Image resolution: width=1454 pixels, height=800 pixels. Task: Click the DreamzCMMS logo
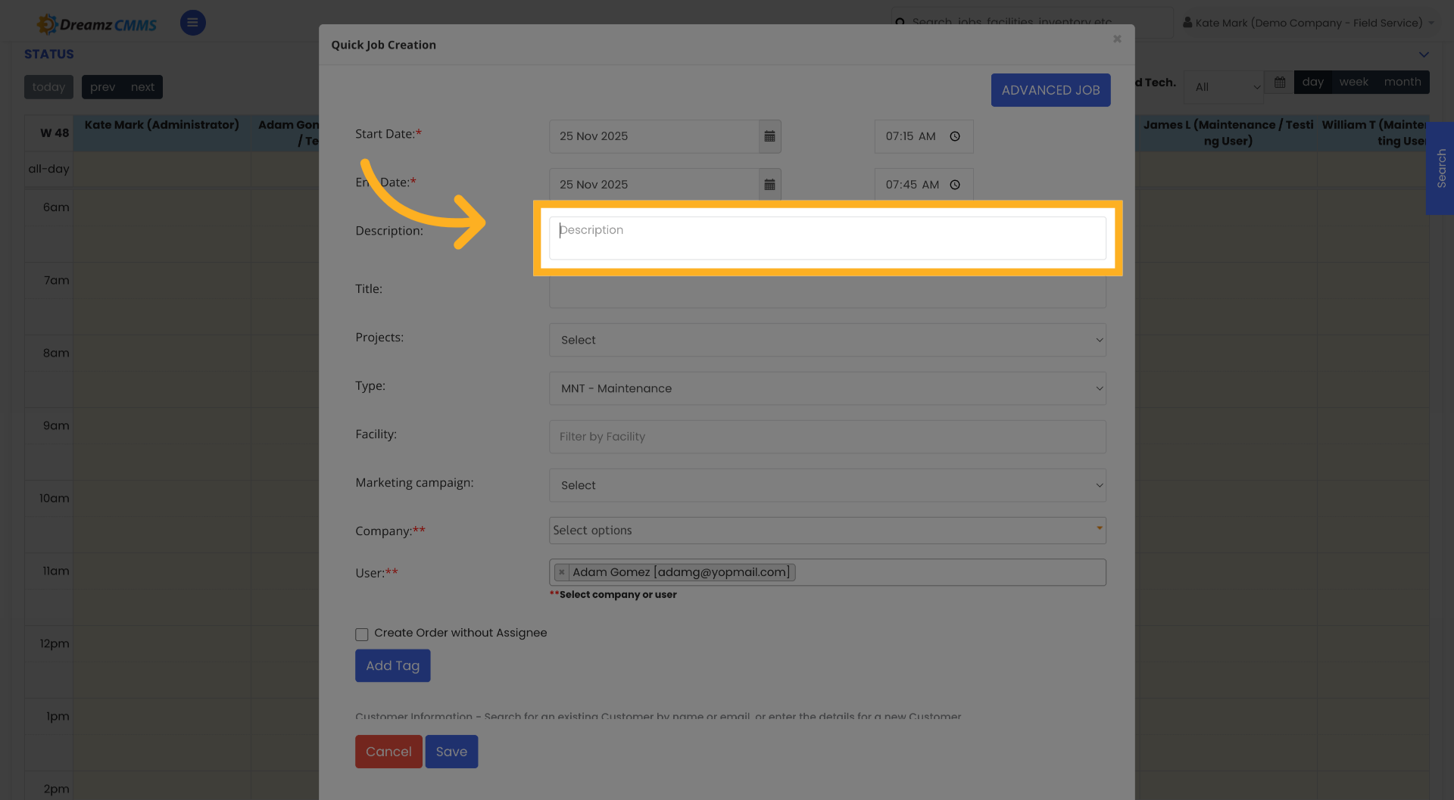pyautogui.click(x=96, y=23)
